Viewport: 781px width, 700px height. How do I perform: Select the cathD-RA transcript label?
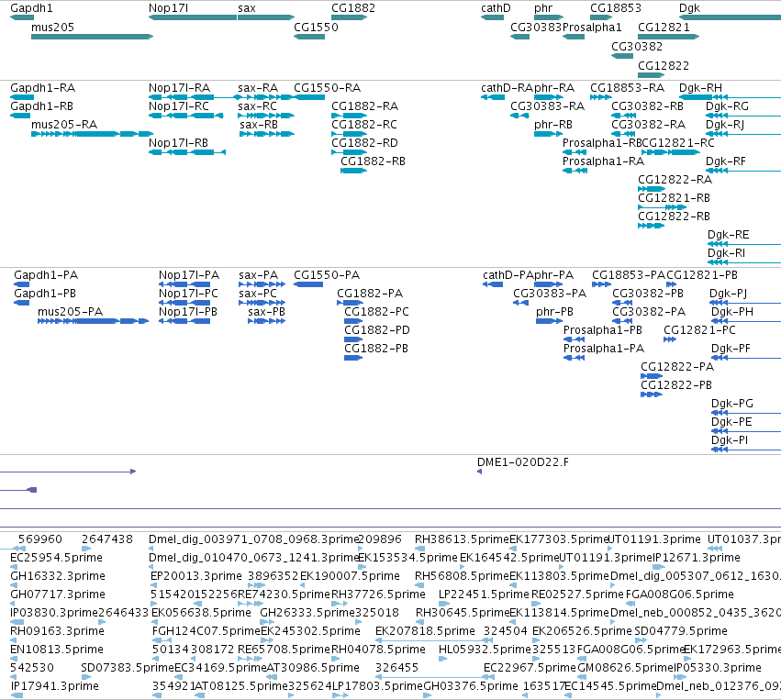[507, 88]
